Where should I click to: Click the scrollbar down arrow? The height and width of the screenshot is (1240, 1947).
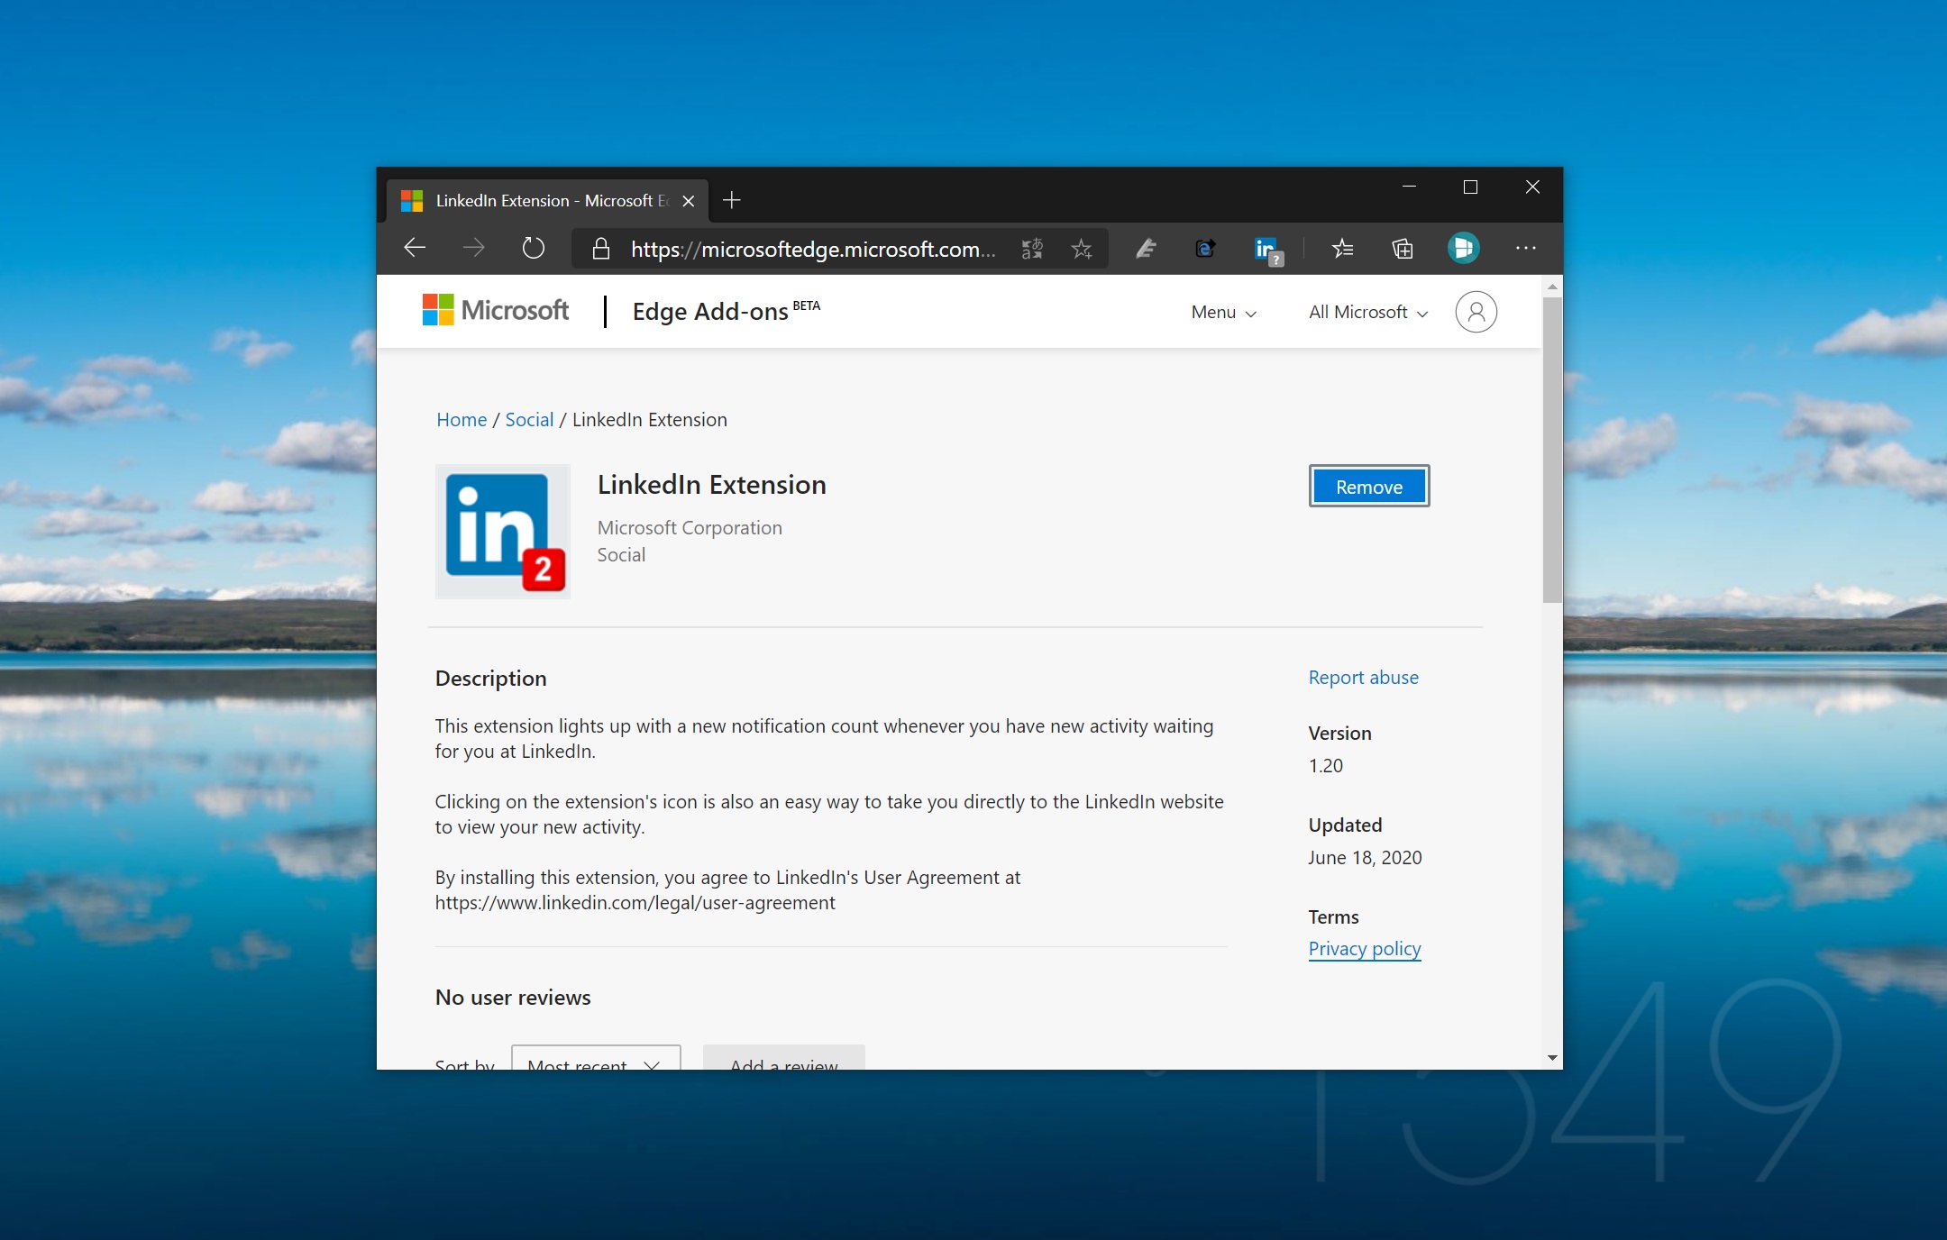coord(1551,1058)
